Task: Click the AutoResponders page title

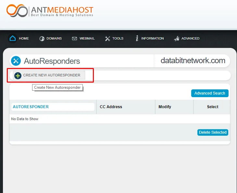Action: [x=52, y=61]
